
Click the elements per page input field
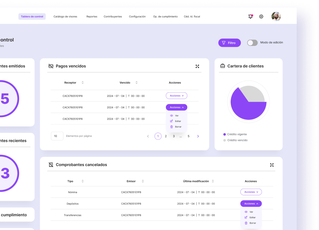coord(57,136)
